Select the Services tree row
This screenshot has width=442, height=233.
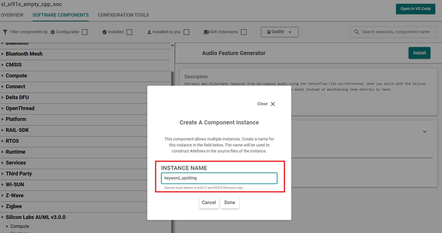[x=74, y=163]
